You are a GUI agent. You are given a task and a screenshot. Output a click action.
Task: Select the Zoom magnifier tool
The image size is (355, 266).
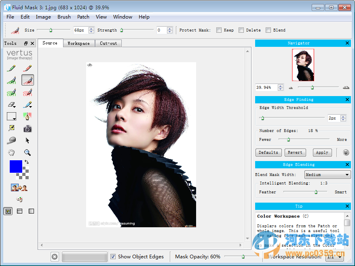point(27,153)
